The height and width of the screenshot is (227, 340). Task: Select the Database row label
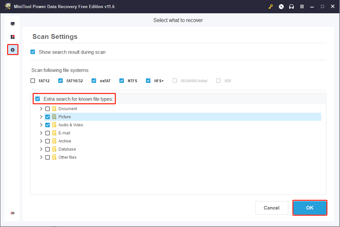[67, 149]
